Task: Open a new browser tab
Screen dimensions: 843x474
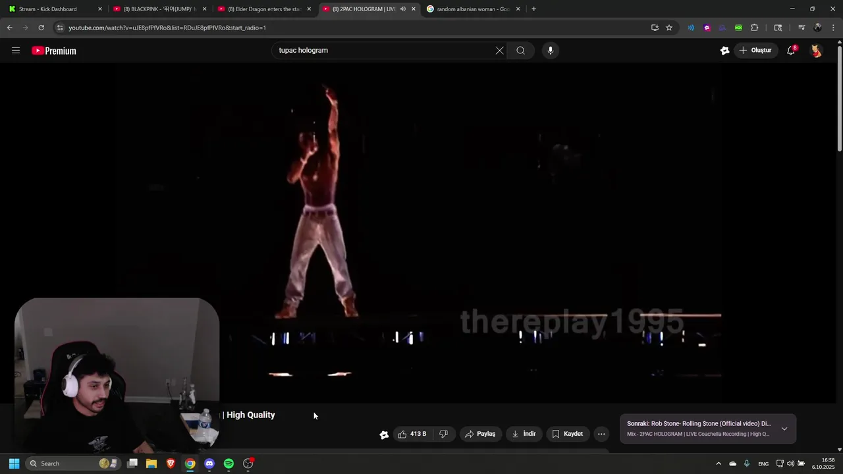Action: 533,9
